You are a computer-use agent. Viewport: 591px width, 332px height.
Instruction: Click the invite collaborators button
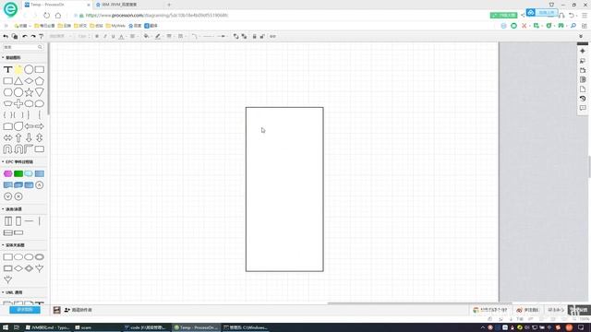click(78, 310)
